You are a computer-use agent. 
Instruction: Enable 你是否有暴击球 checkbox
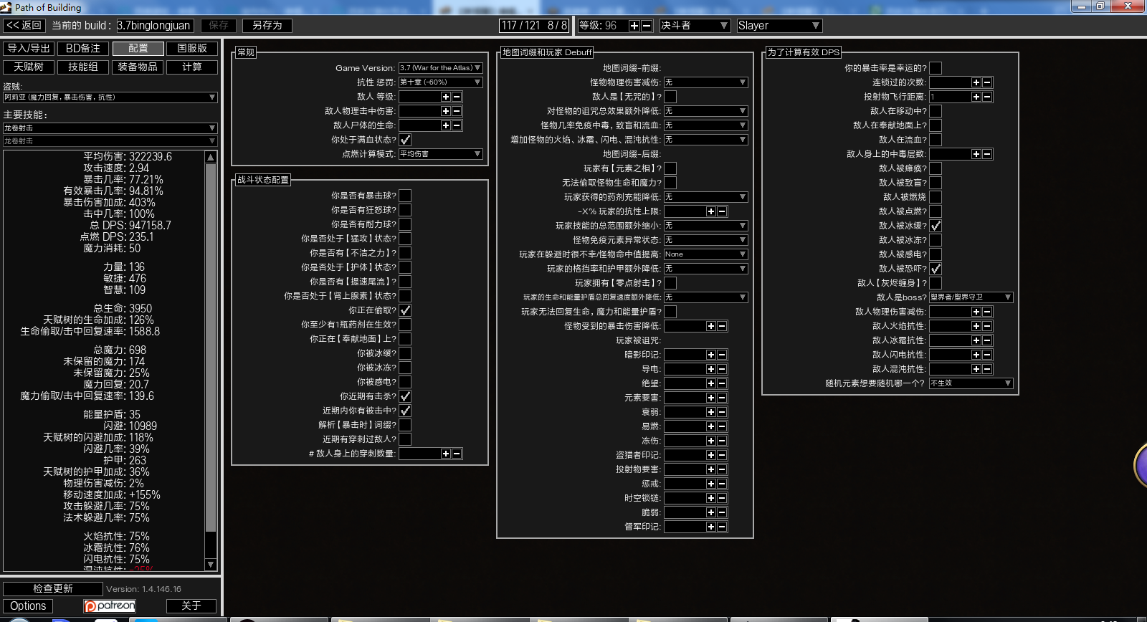coord(405,196)
